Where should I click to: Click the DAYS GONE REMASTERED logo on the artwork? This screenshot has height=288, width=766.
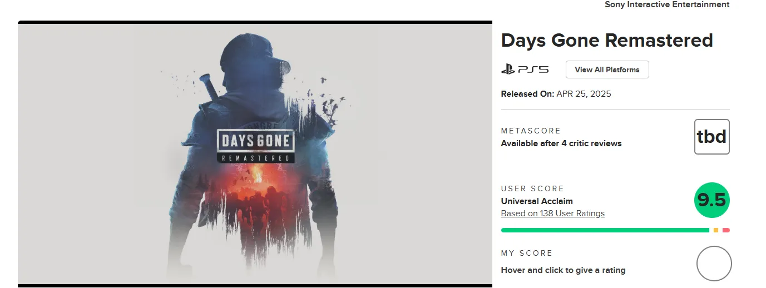pos(255,146)
